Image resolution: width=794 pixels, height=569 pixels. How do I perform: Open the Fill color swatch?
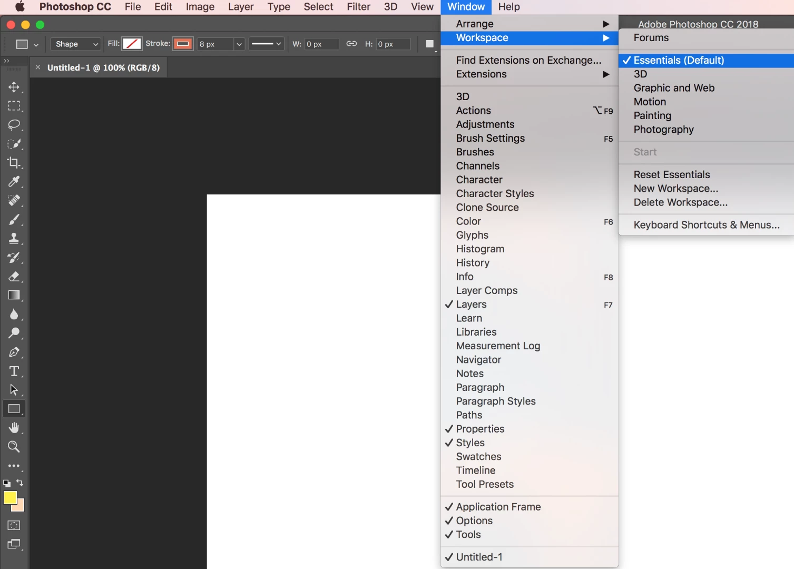coord(132,44)
